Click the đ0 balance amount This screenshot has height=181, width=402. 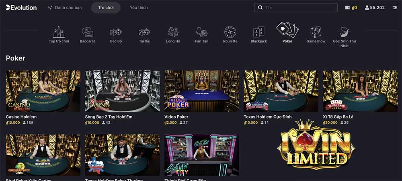pyautogui.click(x=355, y=8)
